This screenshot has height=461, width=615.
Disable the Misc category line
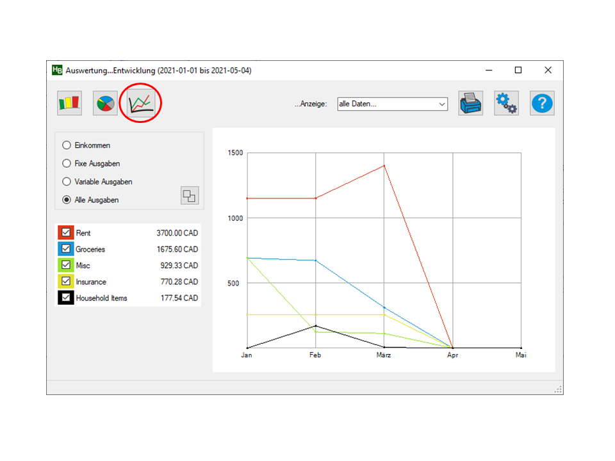click(x=66, y=265)
